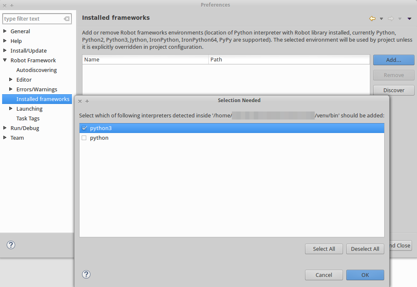Viewport: 417px width, 287px height.
Task: Click the forward navigation arrow
Action: (390, 19)
